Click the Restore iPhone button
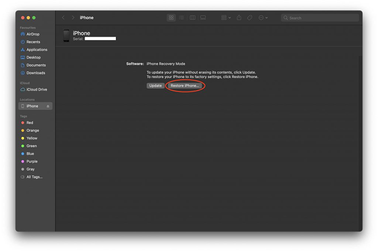The height and width of the screenshot is (252, 378). (185, 86)
